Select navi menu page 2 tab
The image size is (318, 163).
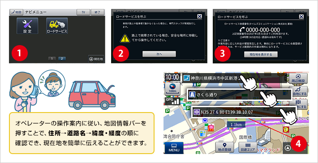pos(62,59)
